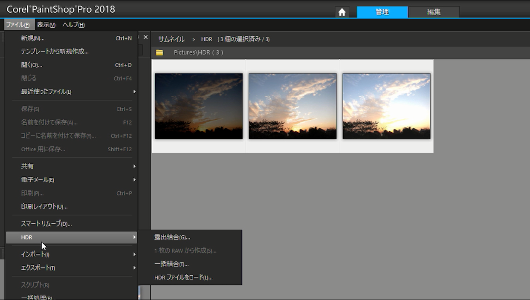Open the 表示 menu
530x300 pixels.
click(46, 25)
